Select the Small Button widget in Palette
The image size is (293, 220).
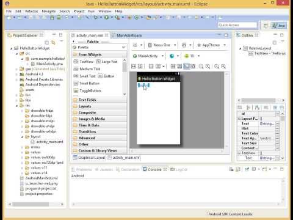(87, 83)
